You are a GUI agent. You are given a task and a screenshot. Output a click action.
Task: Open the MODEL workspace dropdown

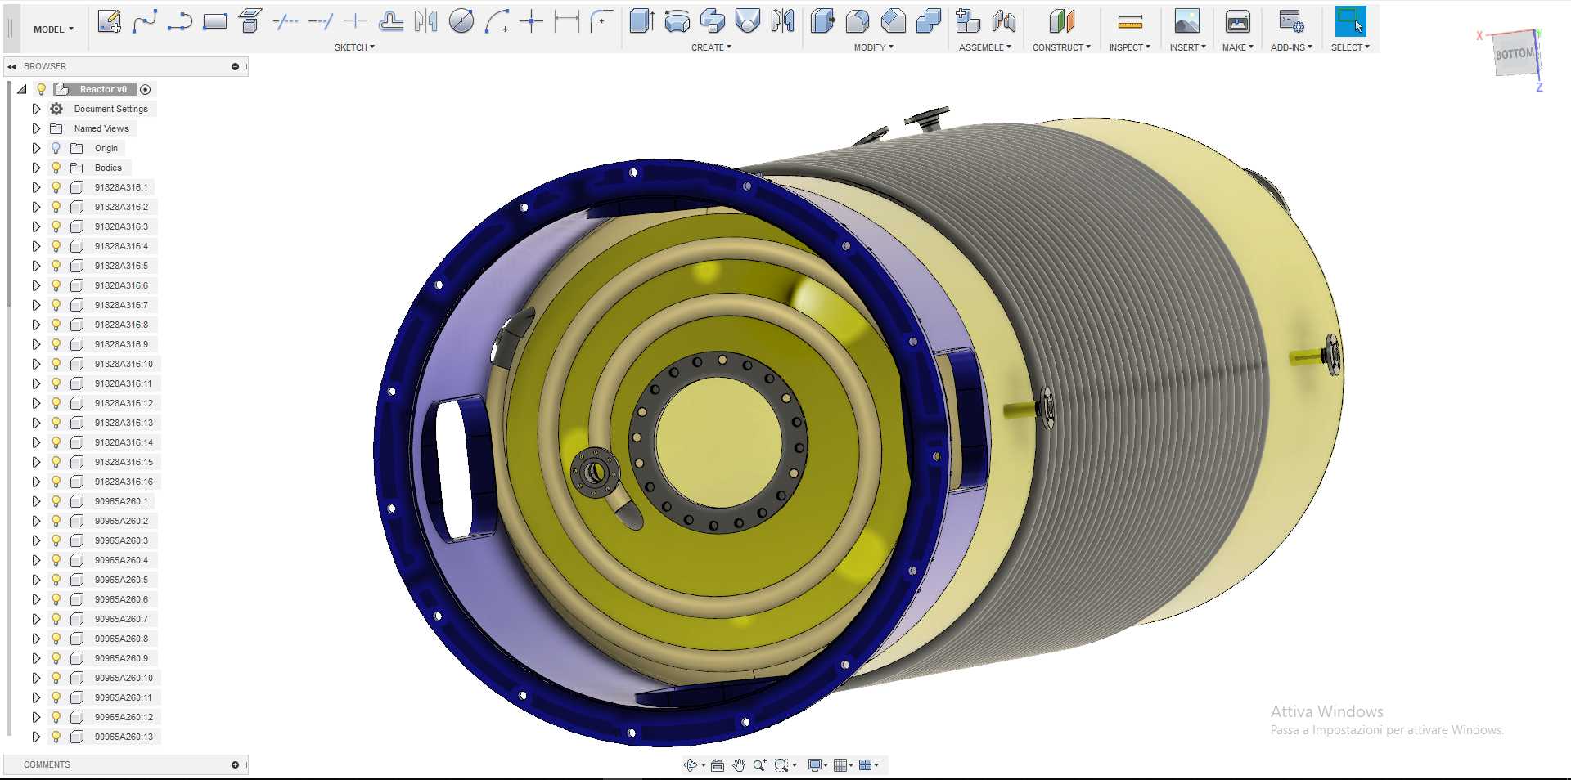click(x=53, y=29)
